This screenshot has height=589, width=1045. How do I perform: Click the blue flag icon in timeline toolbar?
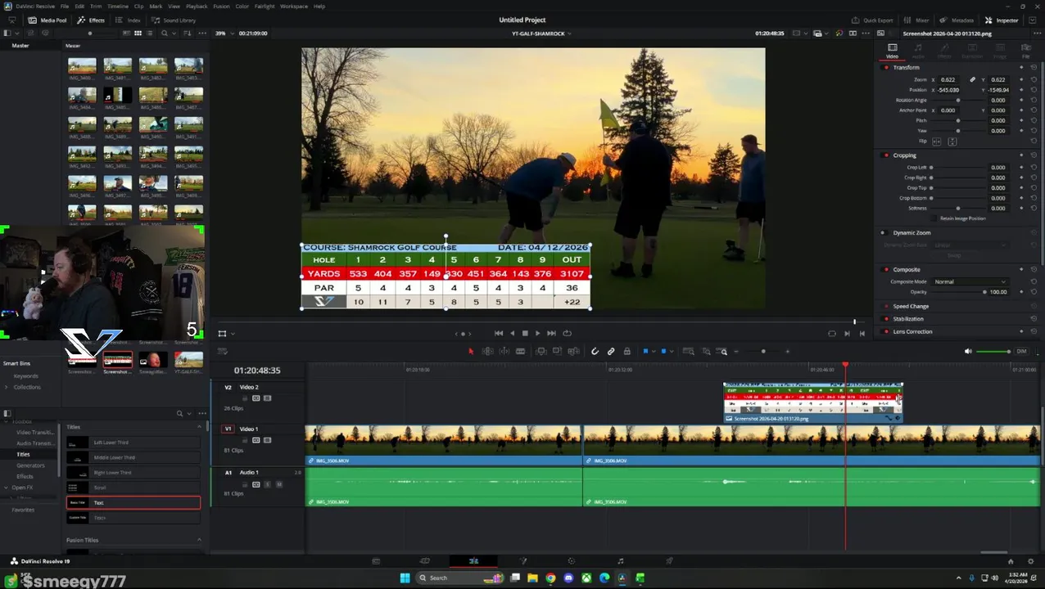645,352
